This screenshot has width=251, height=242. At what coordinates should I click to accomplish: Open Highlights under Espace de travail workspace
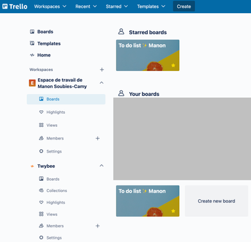point(55,112)
